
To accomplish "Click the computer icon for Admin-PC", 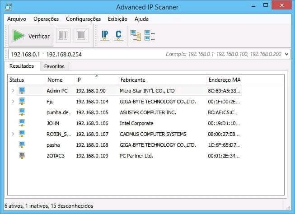I will pos(22,90).
